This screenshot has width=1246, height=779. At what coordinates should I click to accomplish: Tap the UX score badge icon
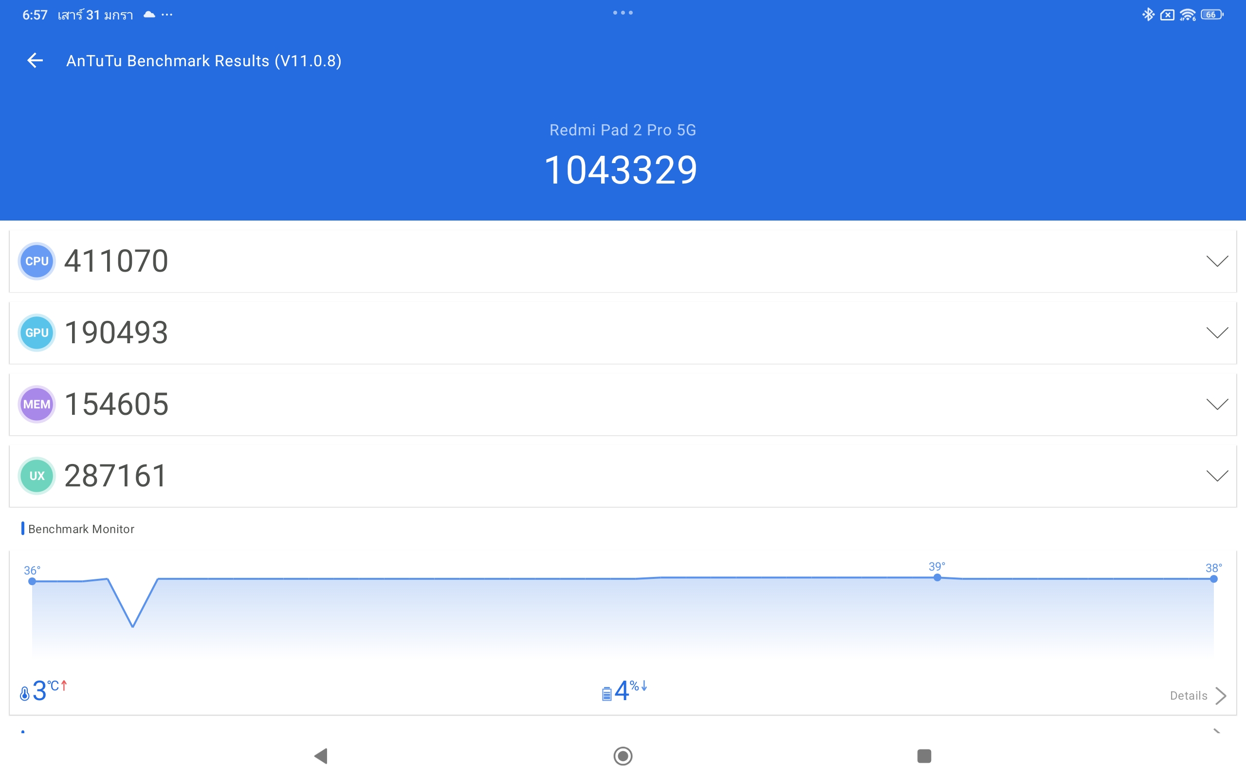click(37, 476)
